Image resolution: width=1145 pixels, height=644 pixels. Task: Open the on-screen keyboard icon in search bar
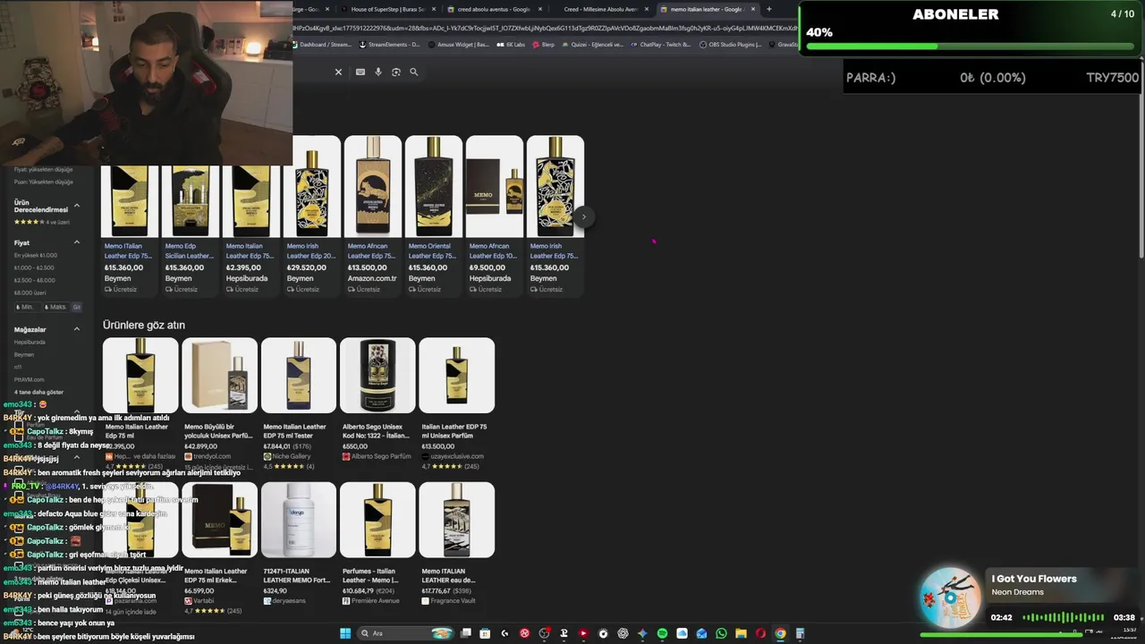pos(360,72)
